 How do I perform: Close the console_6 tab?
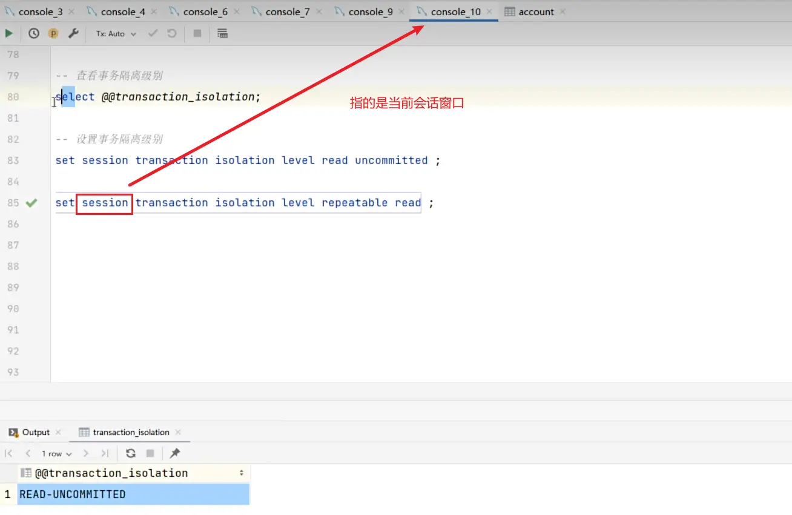236,11
